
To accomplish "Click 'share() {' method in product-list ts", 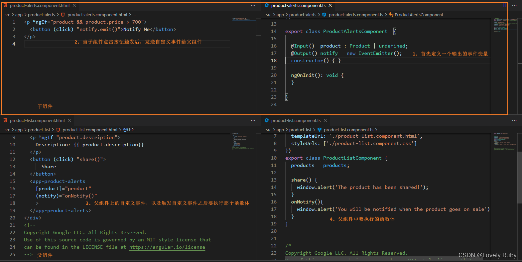I will coord(304,180).
